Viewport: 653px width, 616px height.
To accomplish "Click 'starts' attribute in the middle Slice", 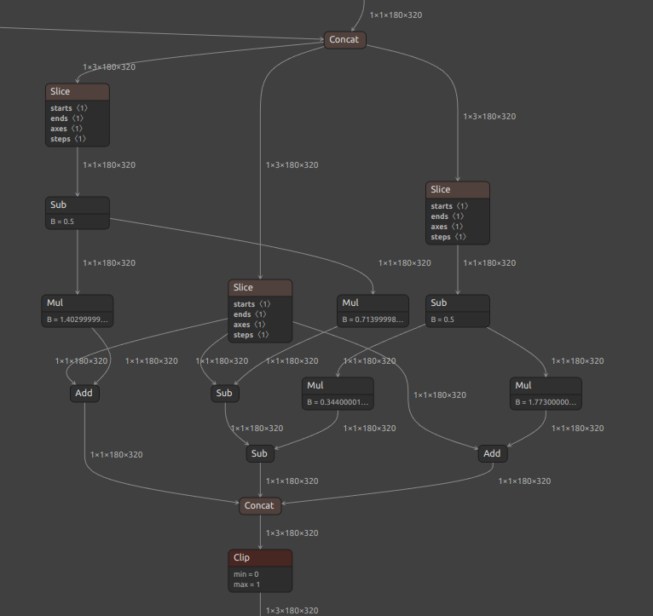I will pos(252,304).
